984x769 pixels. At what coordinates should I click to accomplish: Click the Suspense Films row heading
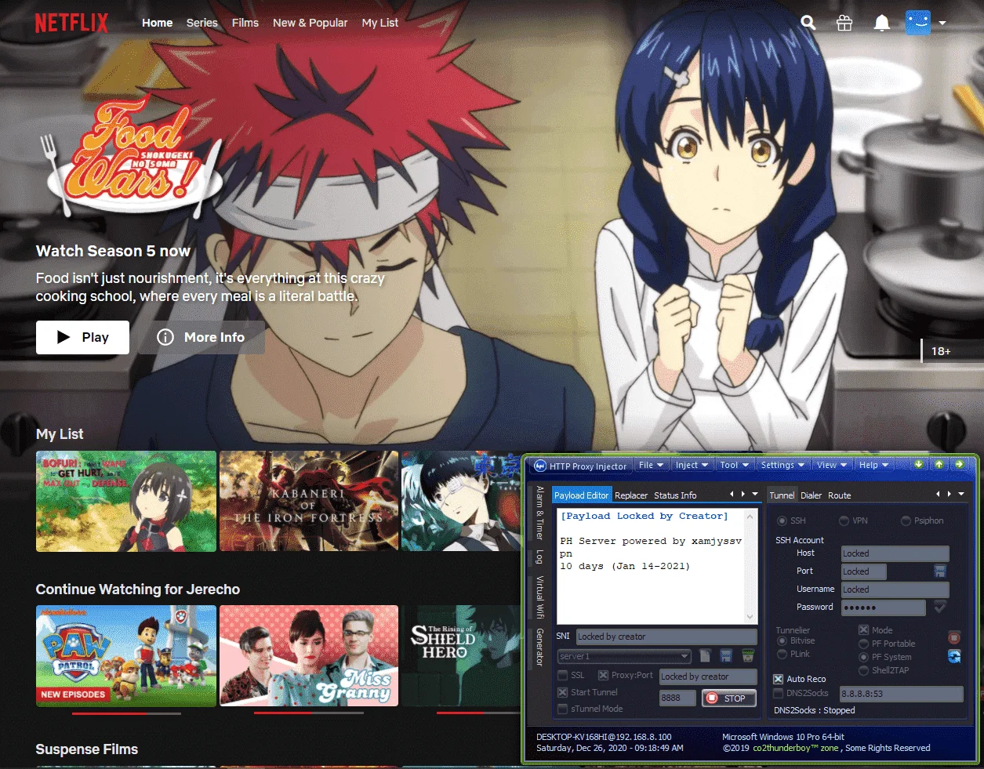click(x=87, y=749)
